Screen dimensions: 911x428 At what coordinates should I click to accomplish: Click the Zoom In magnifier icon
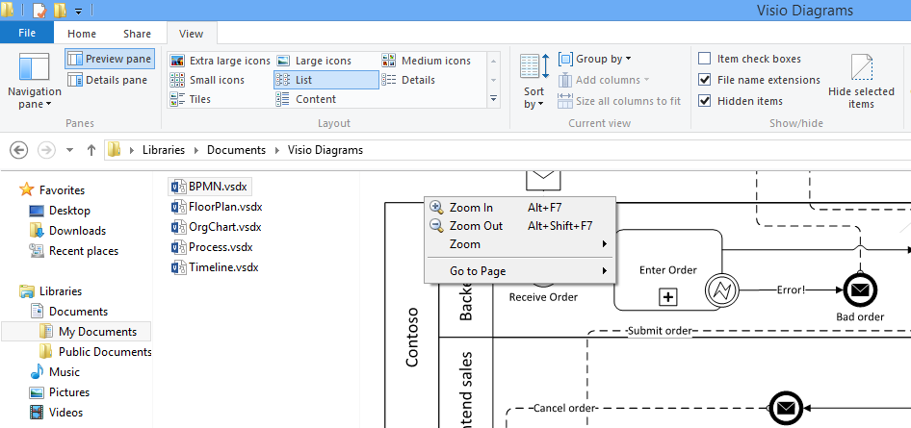436,207
